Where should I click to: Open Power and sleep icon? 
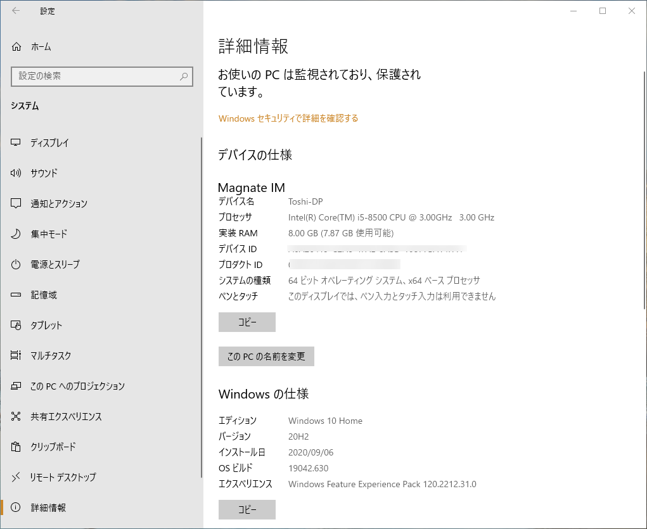tap(16, 265)
